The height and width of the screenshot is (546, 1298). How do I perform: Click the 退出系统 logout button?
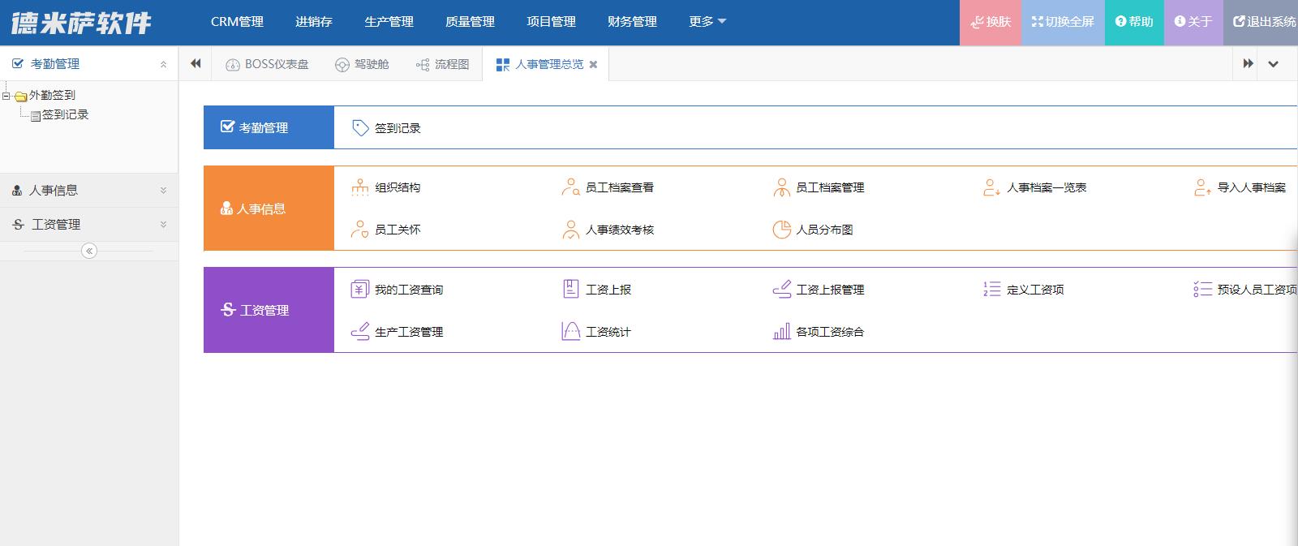[x=1264, y=22]
